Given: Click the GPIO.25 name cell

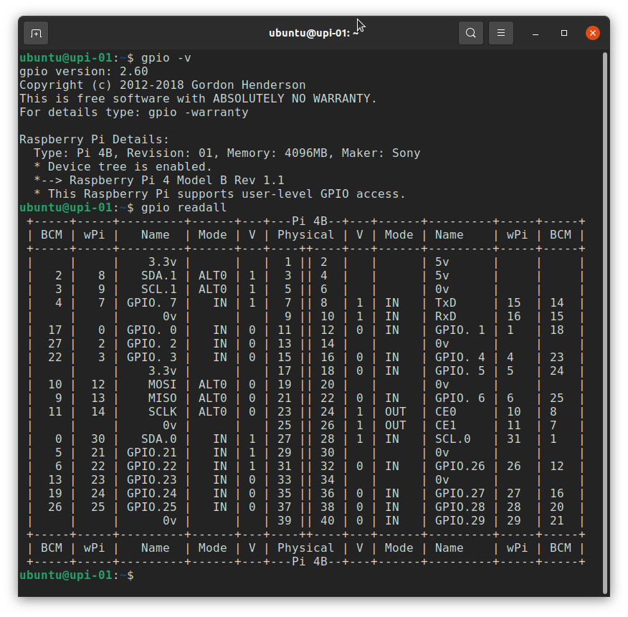Looking at the screenshot, I should [x=151, y=507].
